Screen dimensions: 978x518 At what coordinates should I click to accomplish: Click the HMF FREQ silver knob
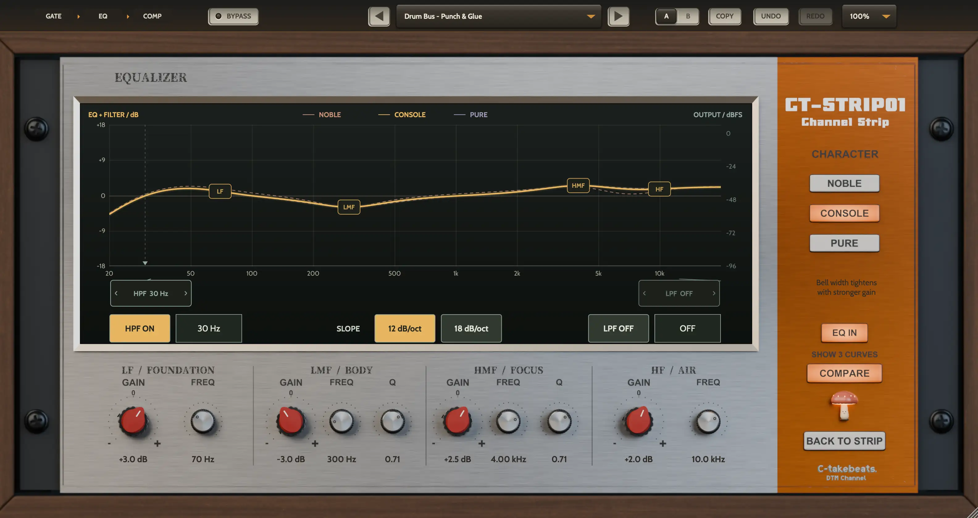pos(508,421)
